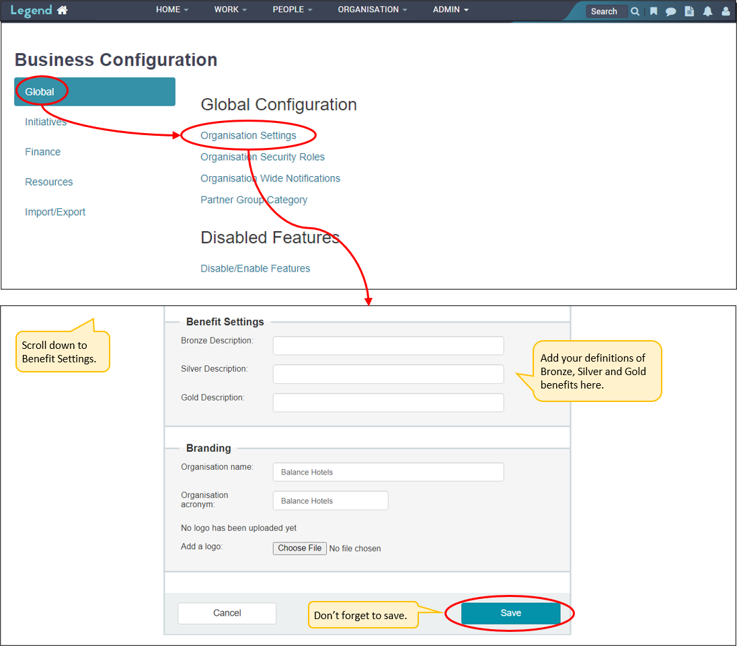The height and width of the screenshot is (646, 737).
Task: Open messages via the speech bubble icon
Action: pyautogui.click(x=670, y=11)
